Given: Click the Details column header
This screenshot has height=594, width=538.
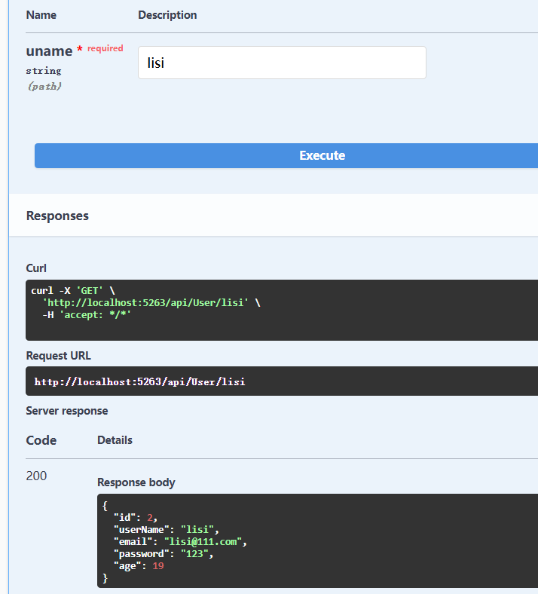Looking at the screenshot, I should [x=115, y=440].
